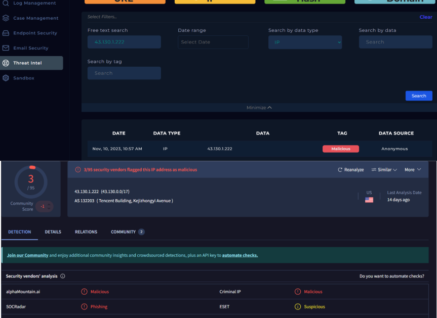Click the TAG column header
The height and width of the screenshot is (318, 437).
[x=342, y=133]
